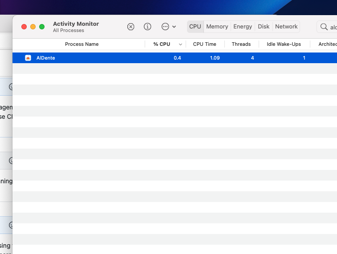This screenshot has width=337, height=254.
Task: Click the Stop process (X) toolbar icon
Action: tap(131, 27)
